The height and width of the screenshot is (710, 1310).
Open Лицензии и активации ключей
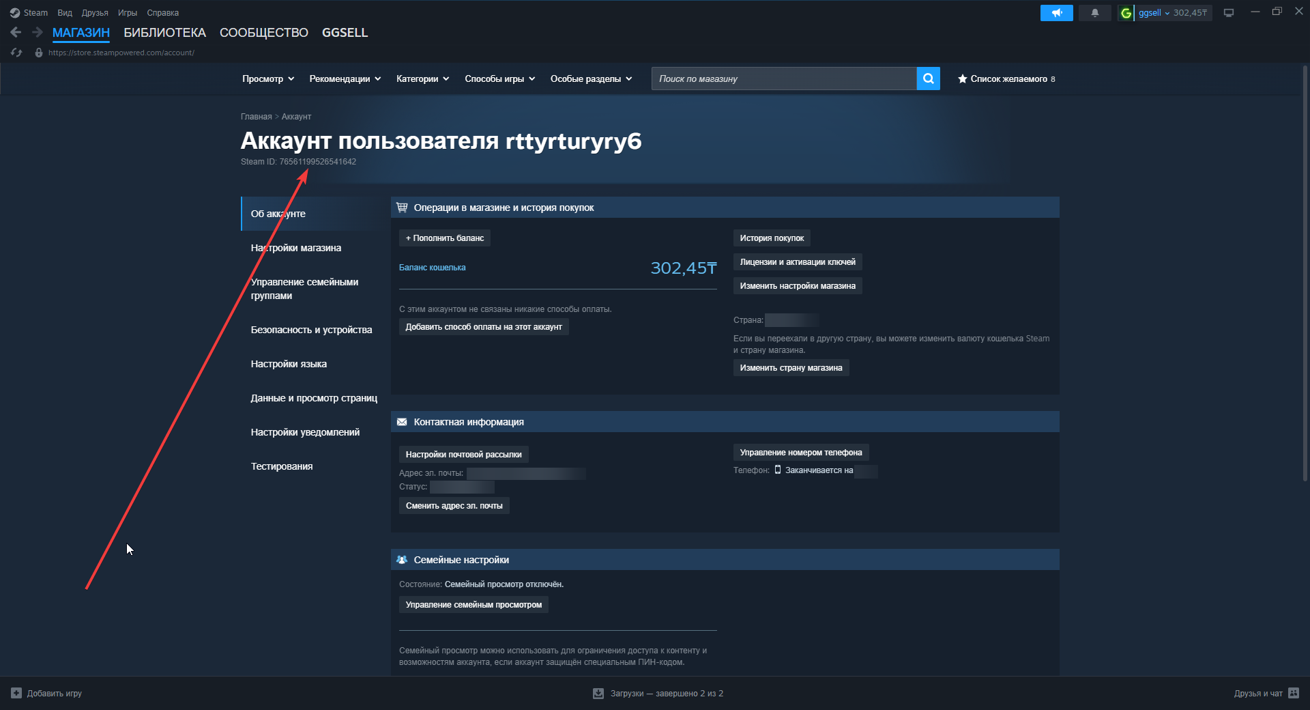coord(798,262)
